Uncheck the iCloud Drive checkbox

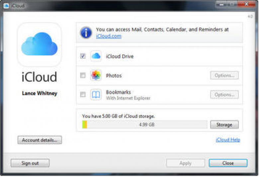pos(83,56)
